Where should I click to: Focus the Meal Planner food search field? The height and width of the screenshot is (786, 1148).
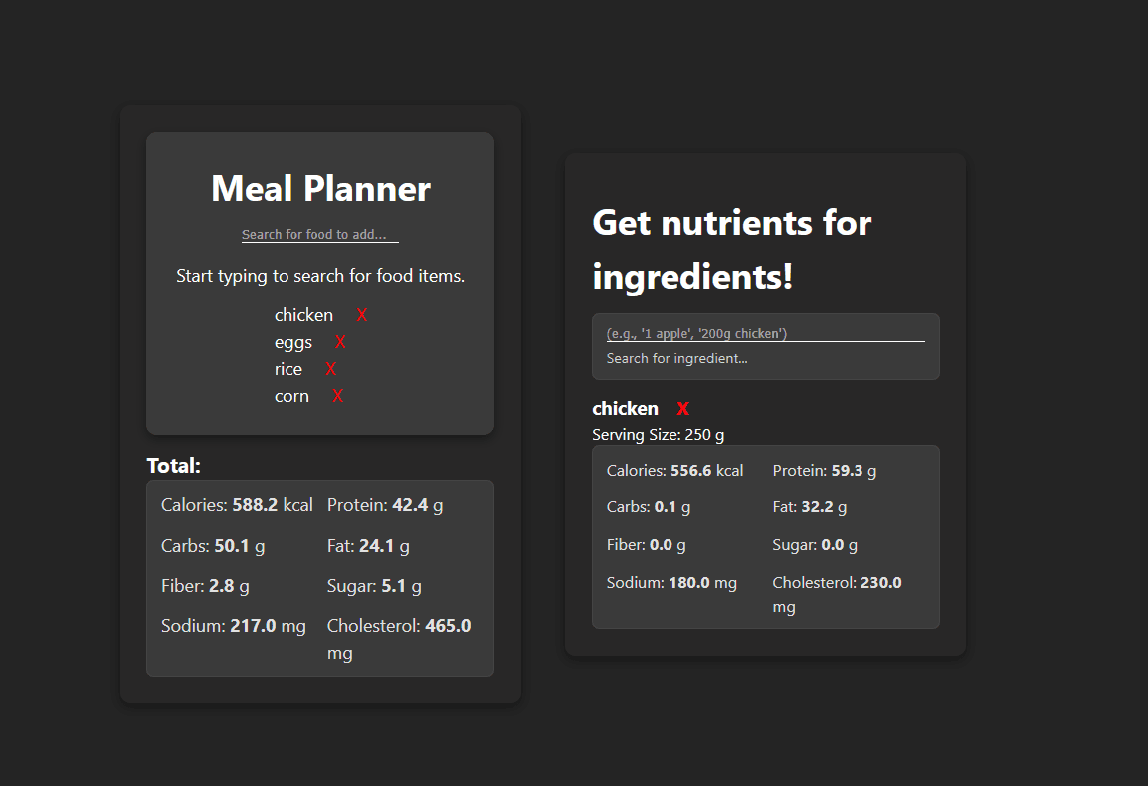pos(319,235)
